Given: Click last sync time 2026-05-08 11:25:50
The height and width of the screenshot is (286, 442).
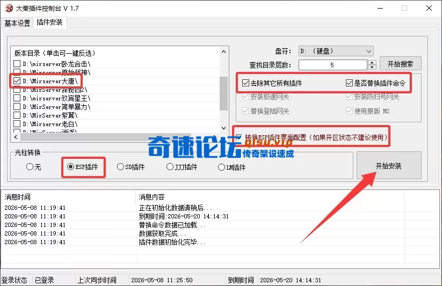Looking at the screenshot, I should 162,280.
